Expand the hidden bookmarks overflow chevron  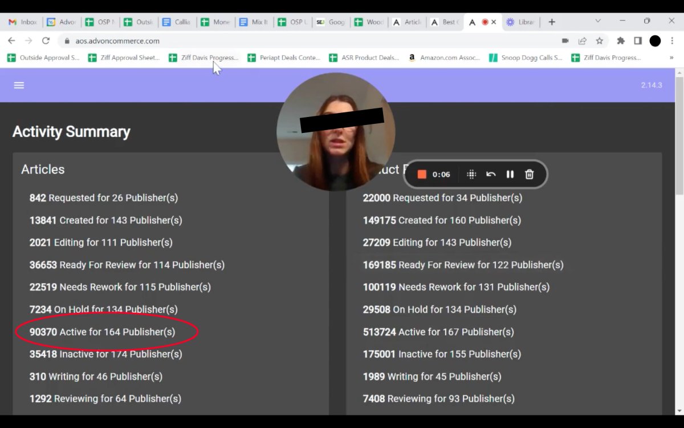tap(671, 58)
